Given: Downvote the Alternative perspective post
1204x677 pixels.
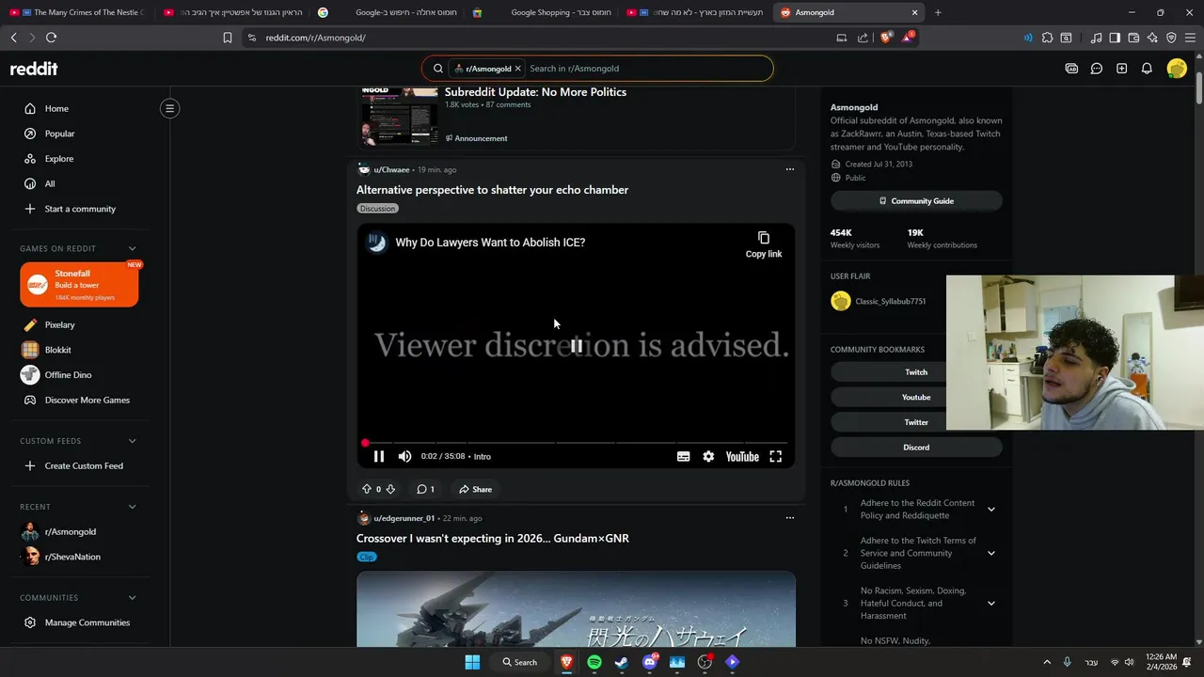Looking at the screenshot, I should (x=390, y=489).
